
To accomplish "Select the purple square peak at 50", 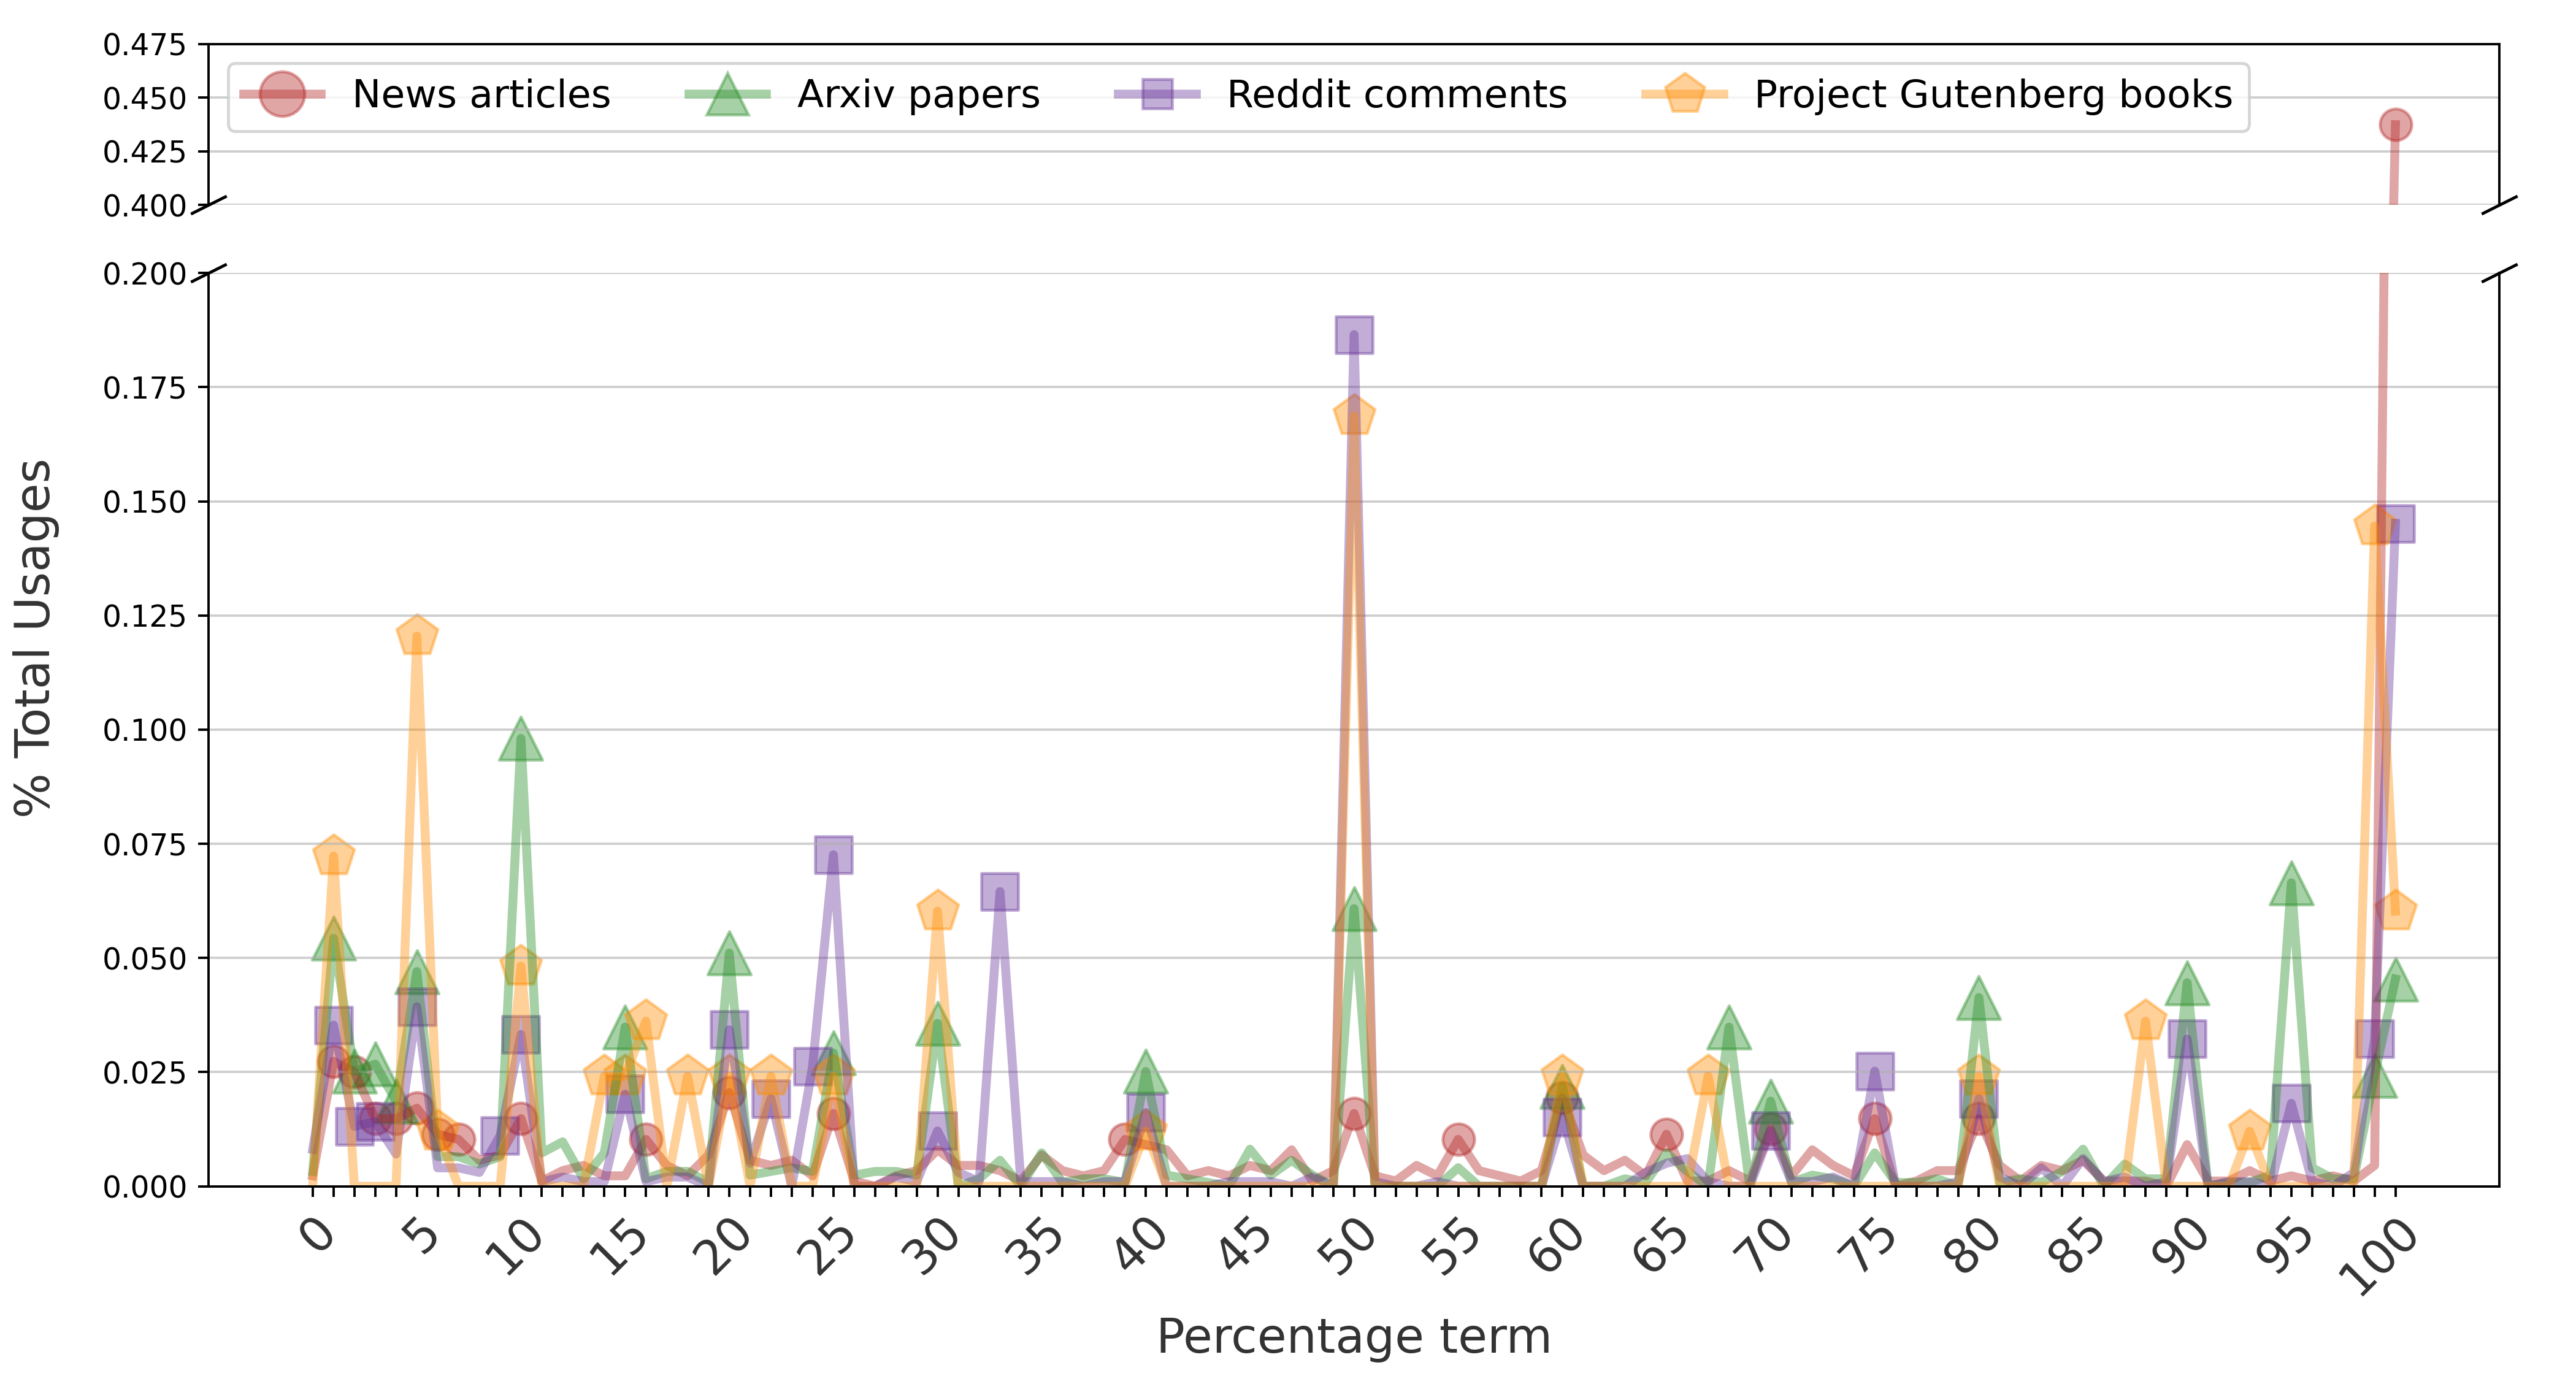I will [1354, 335].
